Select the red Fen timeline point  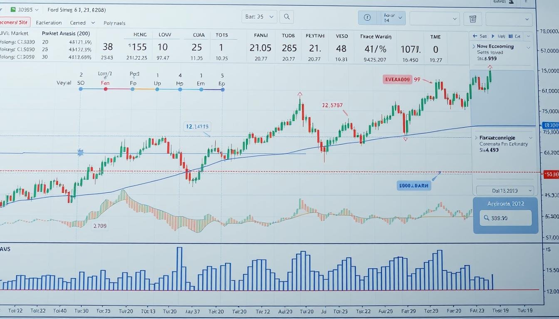coord(105,89)
